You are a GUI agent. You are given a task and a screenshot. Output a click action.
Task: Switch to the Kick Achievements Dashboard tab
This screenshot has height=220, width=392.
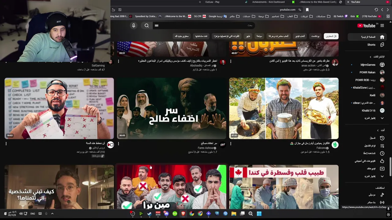click(x=268, y=2)
